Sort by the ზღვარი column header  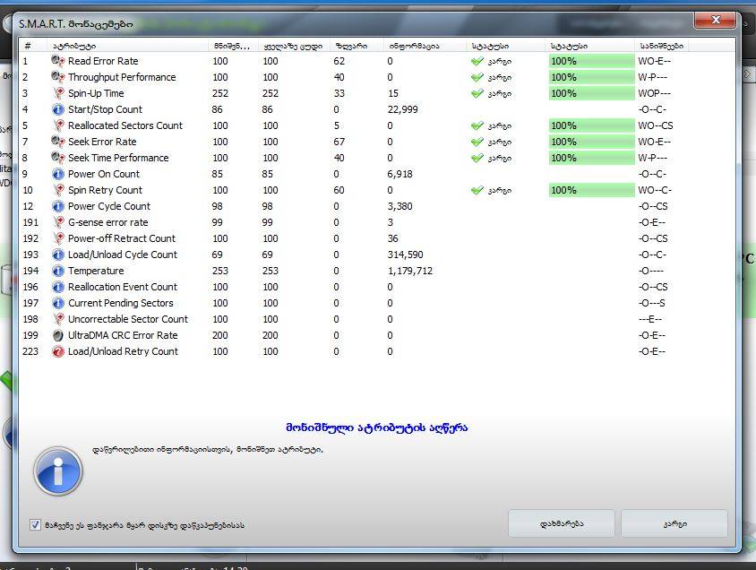point(357,46)
